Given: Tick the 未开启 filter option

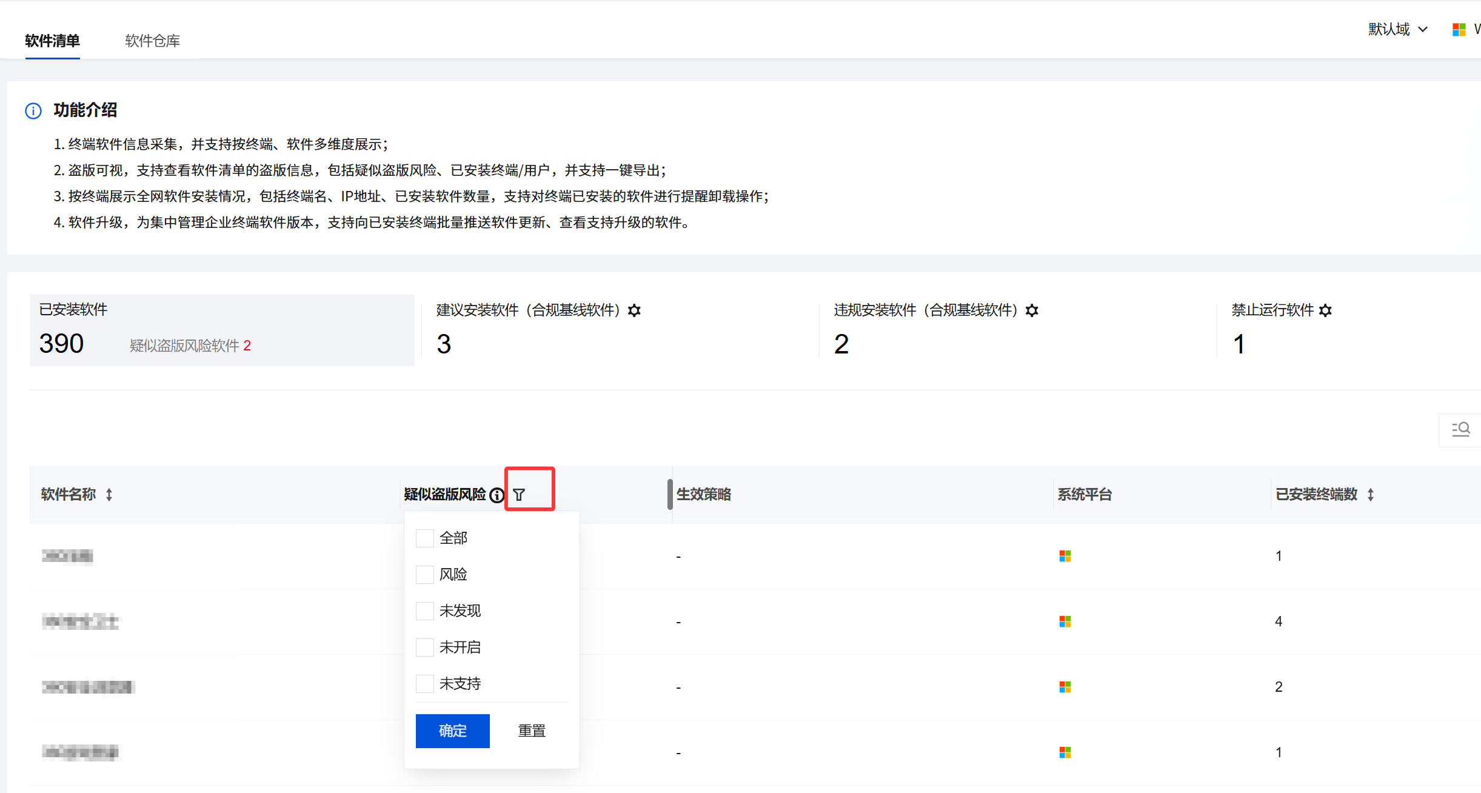Looking at the screenshot, I should point(425,647).
